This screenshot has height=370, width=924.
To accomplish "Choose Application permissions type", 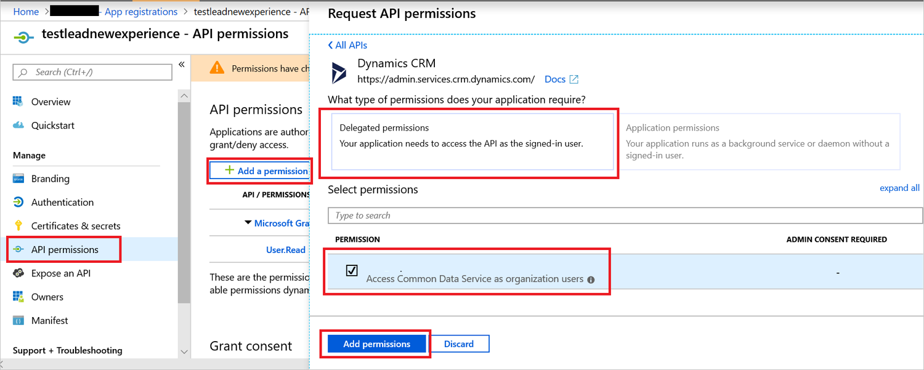I will pos(758,141).
